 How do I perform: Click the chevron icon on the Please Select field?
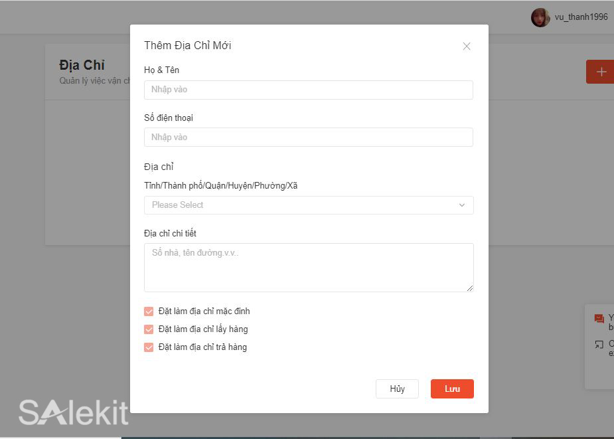click(461, 205)
